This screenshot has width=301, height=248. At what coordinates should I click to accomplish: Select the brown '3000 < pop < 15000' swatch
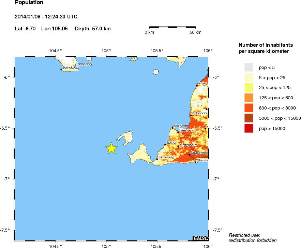point(249,118)
